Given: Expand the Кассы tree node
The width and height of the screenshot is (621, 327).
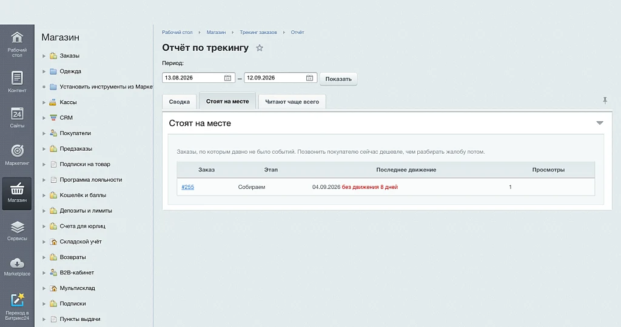Looking at the screenshot, I should 44,102.
